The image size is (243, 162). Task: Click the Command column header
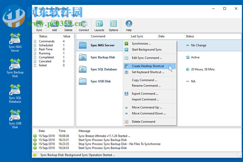110,36
